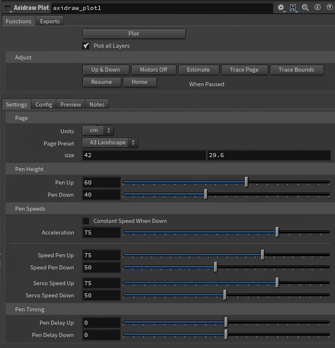Viewport: 335px width, 348px height.
Task: Click the Resume button
Action: (x=102, y=82)
